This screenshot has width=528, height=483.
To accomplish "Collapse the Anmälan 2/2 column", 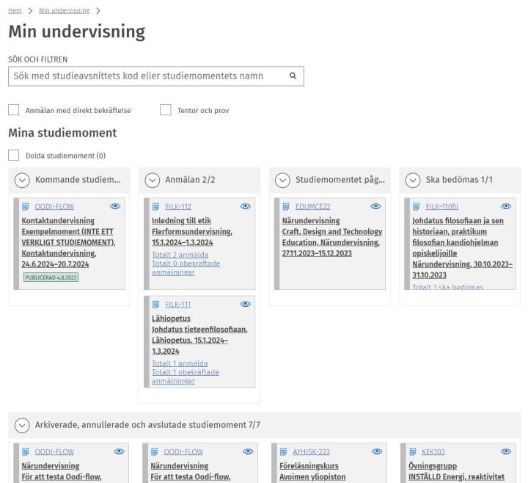I will click(153, 181).
